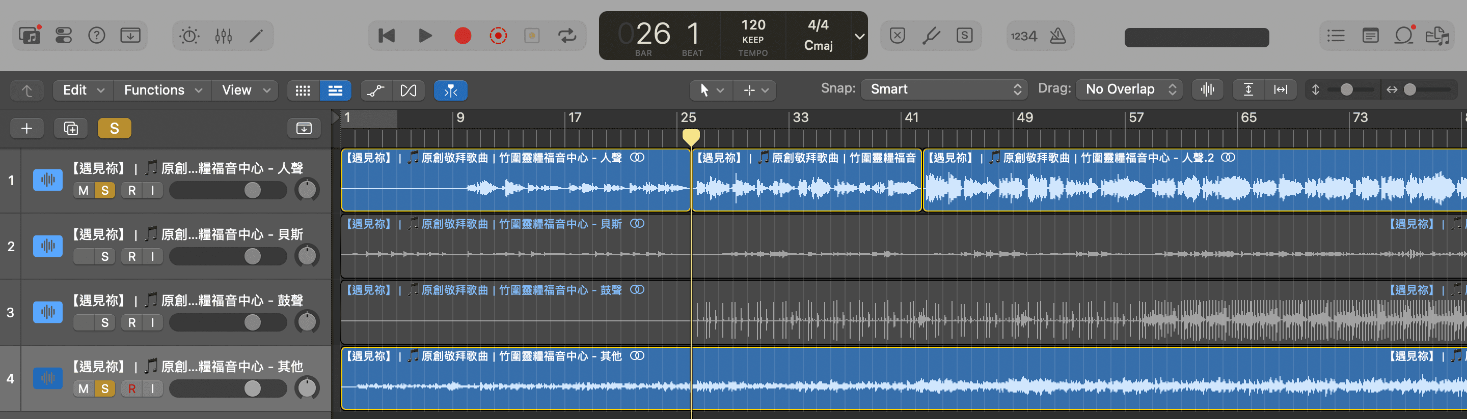The height and width of the screenshot is (419, 1467).
Task: Enable input monitoring on track 1
Action: 153,191
